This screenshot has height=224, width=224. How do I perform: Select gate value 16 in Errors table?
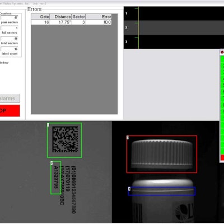[x=40, y=22]
